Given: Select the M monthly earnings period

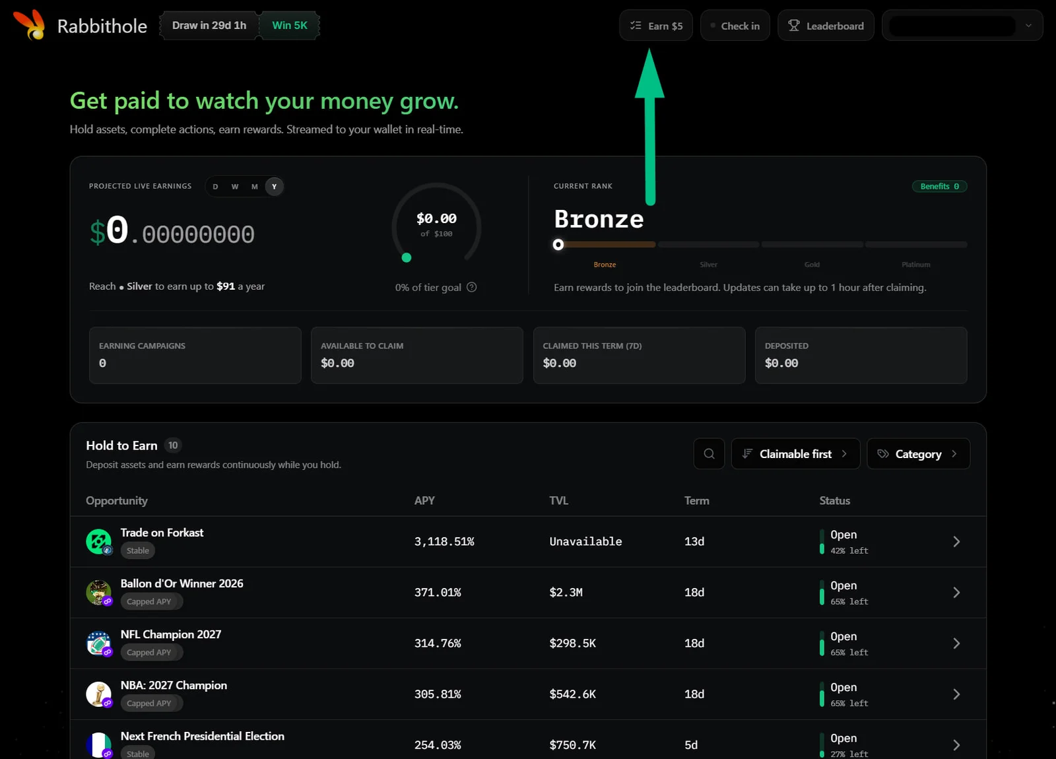Looking at the screenshot, I should [255, 187].
